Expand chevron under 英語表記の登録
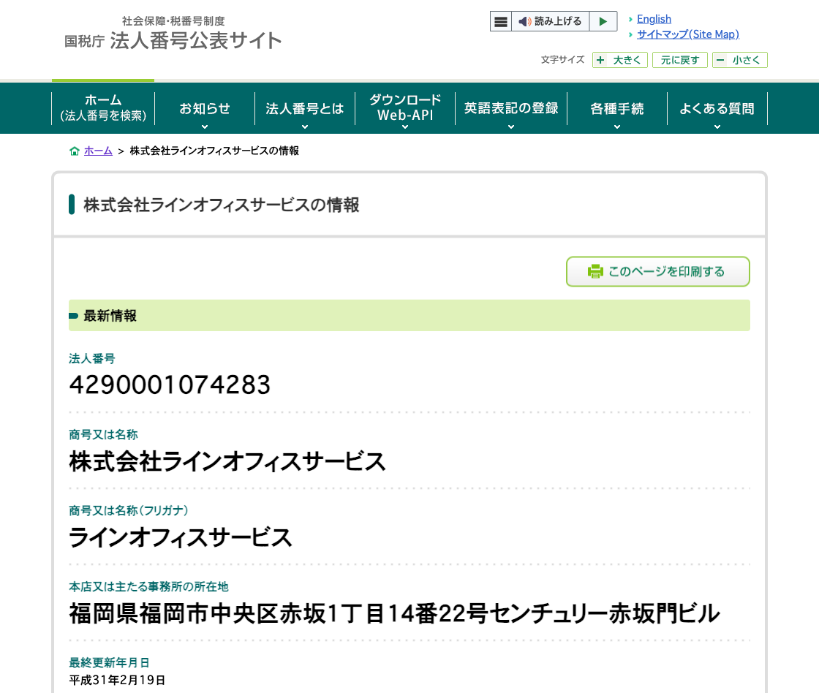 click(511, 127)
